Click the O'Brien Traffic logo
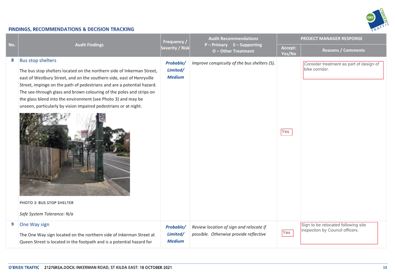The width and height of the screenshot is (395, 276). (378, 20)
